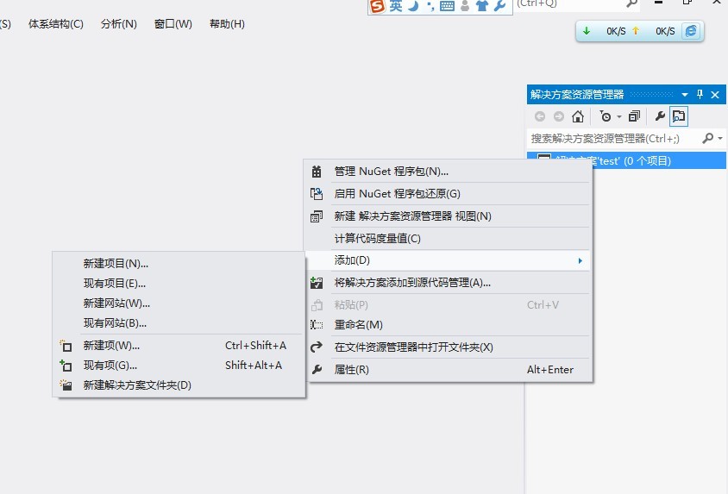Open the 帮助(H) menu
This screenshot has height=494, width=728.
click(x=227, y=24)
